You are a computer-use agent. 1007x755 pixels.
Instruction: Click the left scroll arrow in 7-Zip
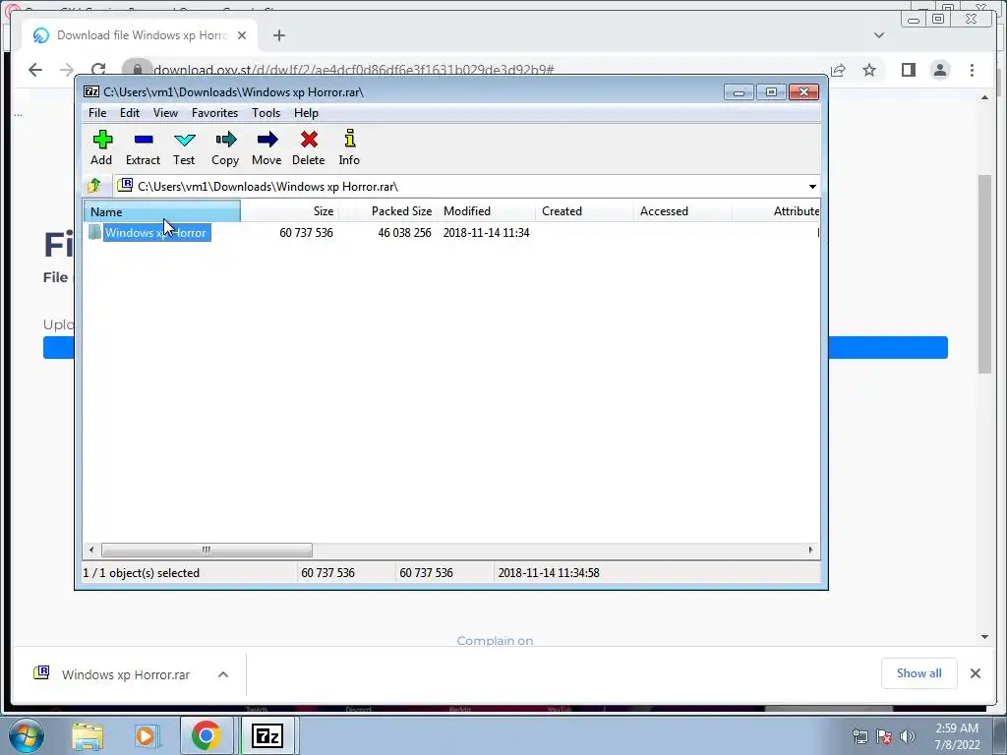coord(91,550)
